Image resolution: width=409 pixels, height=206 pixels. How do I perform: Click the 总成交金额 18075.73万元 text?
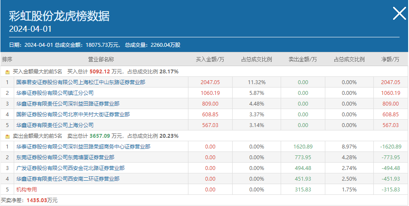coord(88,45)
